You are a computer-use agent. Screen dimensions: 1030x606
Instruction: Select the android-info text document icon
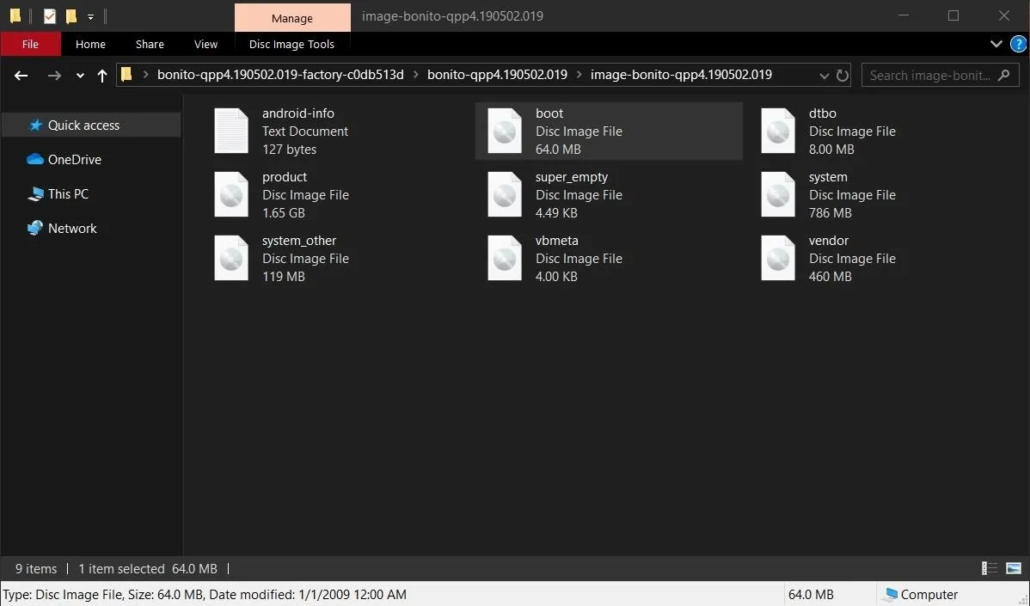click(x=231, y=131)
